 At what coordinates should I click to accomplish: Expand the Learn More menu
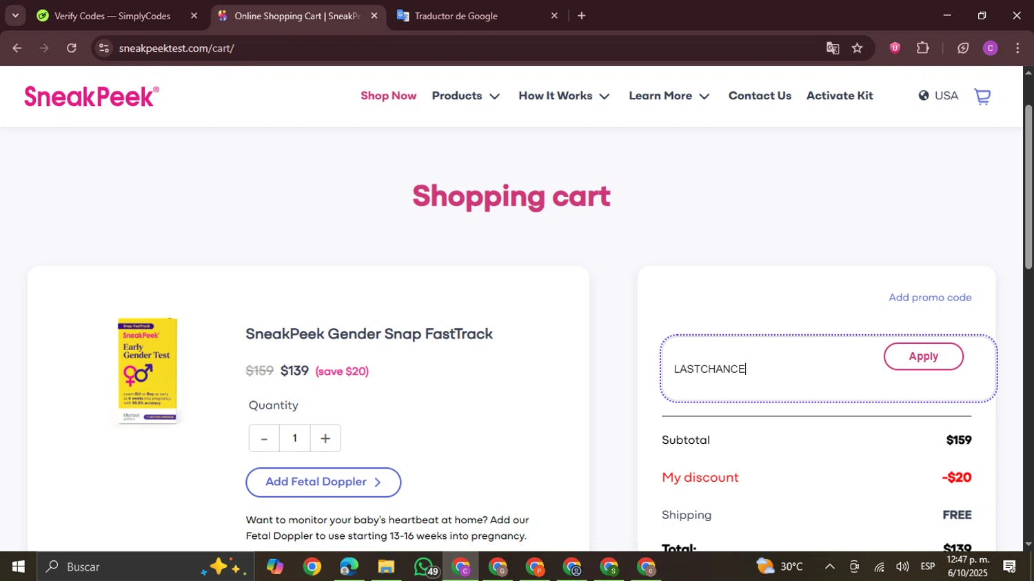[x=669, y=96]
